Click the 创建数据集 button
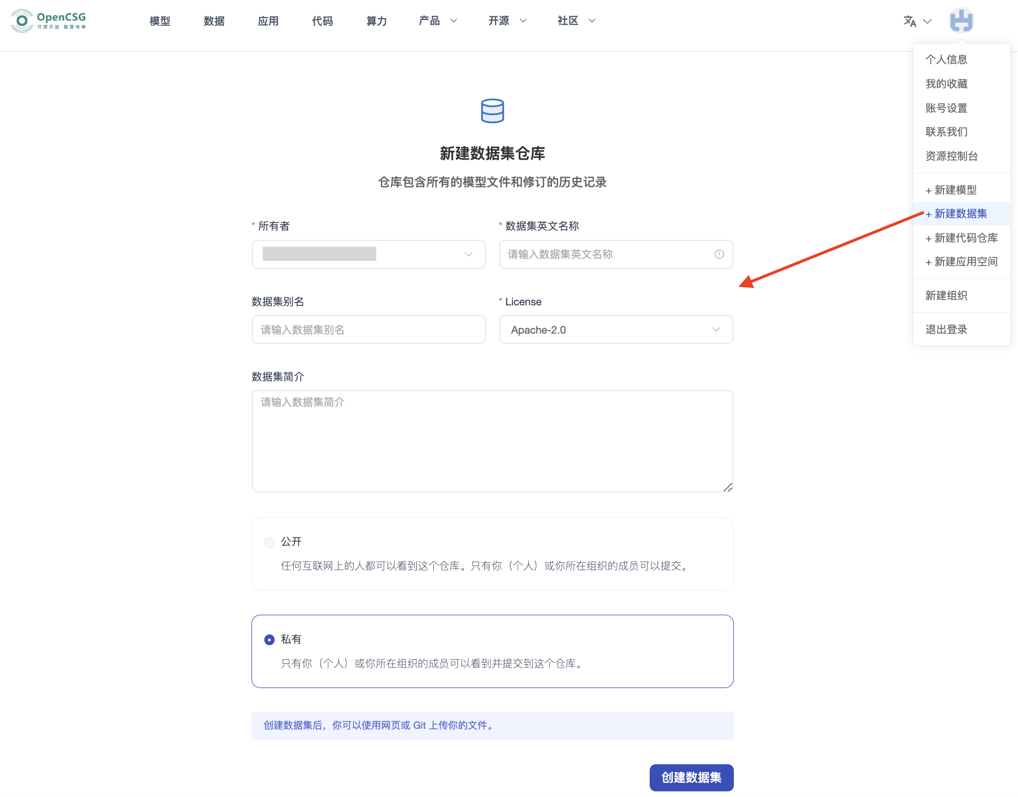The width and height of the screenshot is (1018, 797). tap(691, 777)
